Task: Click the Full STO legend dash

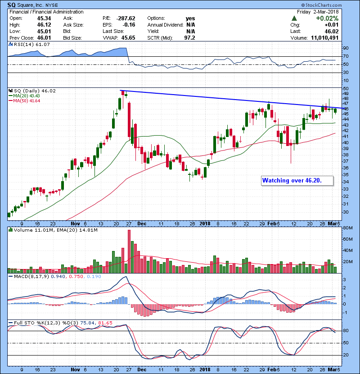Action: click(x=11, y=323)
